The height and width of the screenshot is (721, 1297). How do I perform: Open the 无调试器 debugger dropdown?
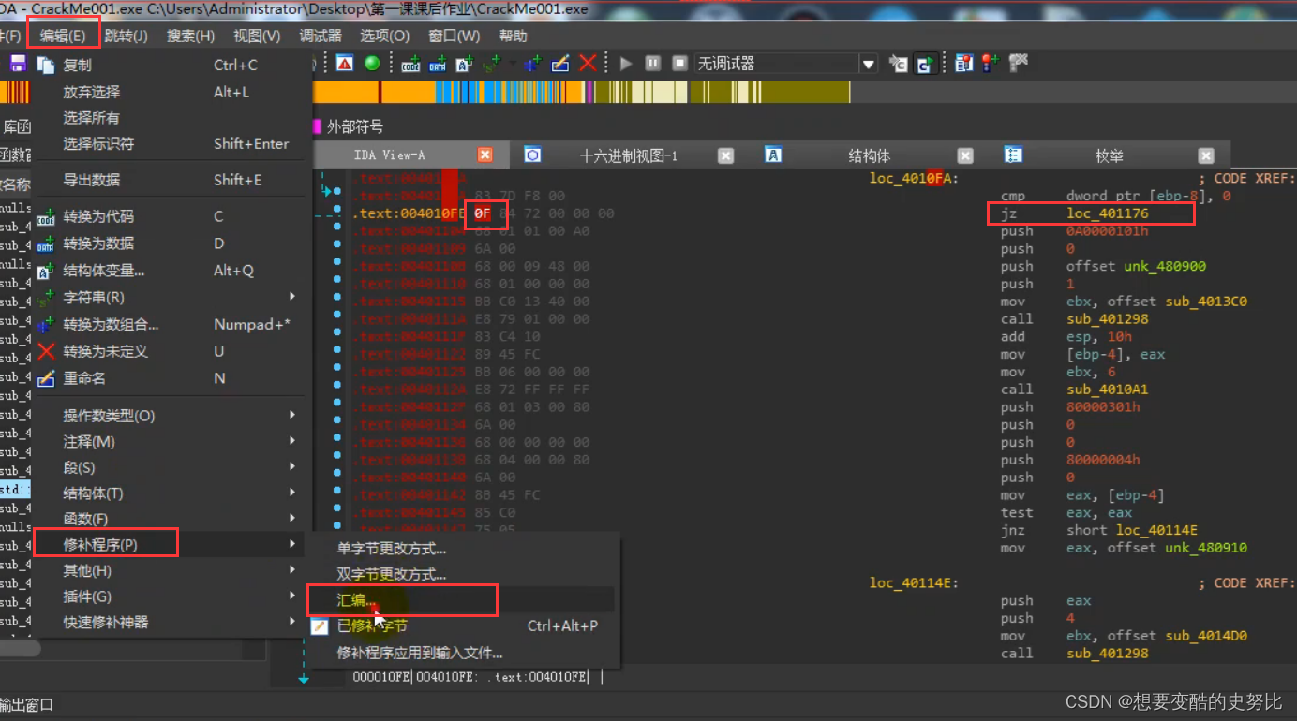click(869, 64)
